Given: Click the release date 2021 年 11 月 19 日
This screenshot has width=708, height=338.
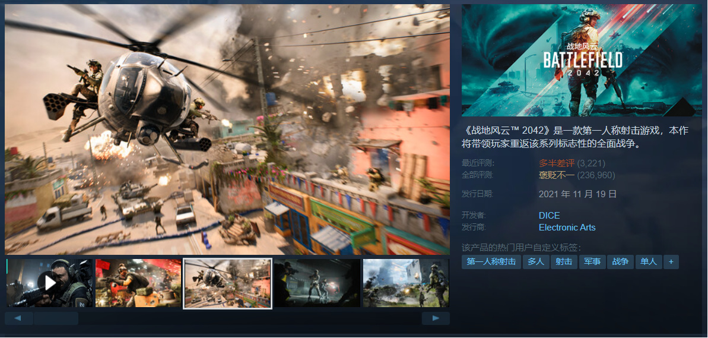Looking at the screenshot, I should (x=577, y=194).
